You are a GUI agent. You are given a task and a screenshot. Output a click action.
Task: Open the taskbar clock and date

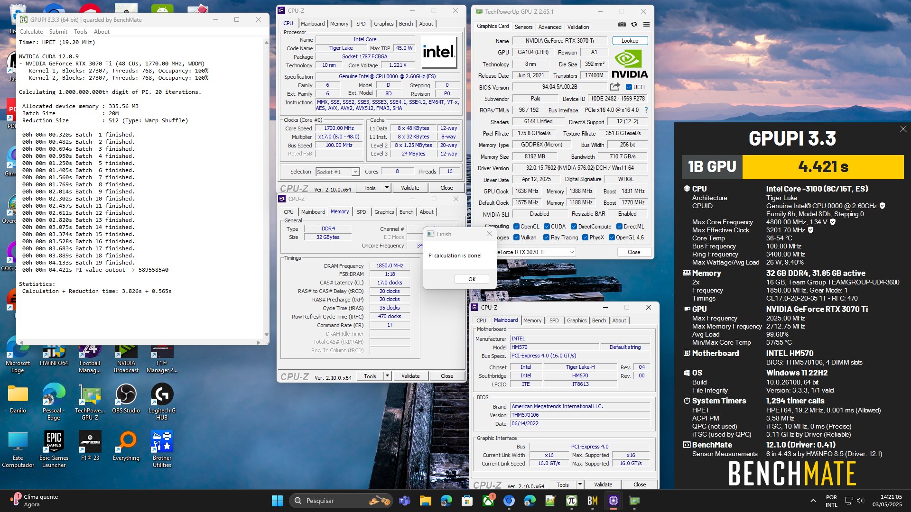pos(887,501)
